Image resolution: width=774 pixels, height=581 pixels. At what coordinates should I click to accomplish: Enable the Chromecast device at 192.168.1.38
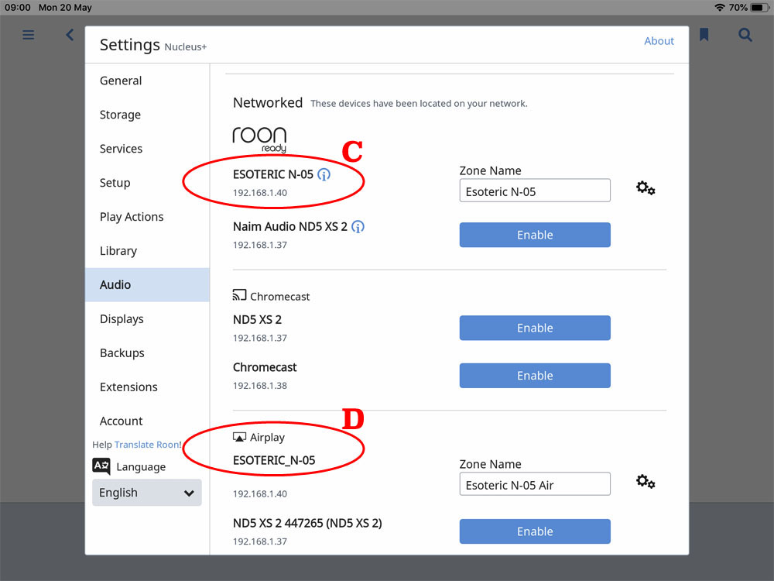[x=535, y=376]
